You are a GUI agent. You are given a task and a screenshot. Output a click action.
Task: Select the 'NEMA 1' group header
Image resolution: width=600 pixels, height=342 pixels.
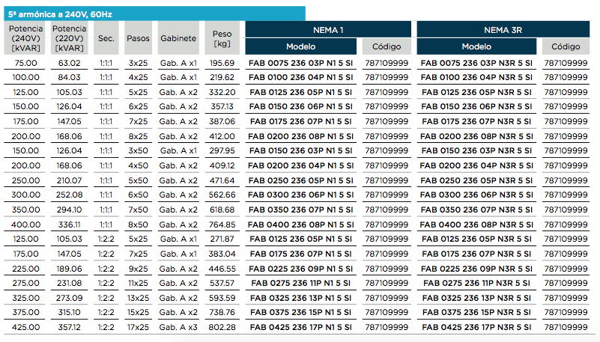[328, 29]
